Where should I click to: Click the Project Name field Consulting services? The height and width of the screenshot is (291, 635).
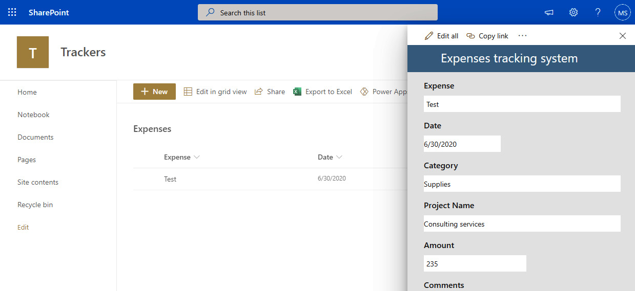[522, 223]
